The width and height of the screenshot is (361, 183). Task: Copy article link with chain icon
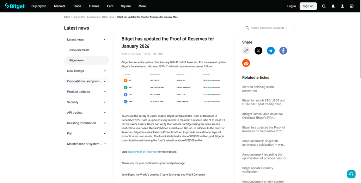pyautogui.click(x=246, y=51)
